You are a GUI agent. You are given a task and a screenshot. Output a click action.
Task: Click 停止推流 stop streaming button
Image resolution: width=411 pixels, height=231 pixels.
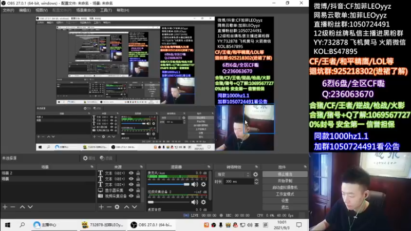point(285,174)
